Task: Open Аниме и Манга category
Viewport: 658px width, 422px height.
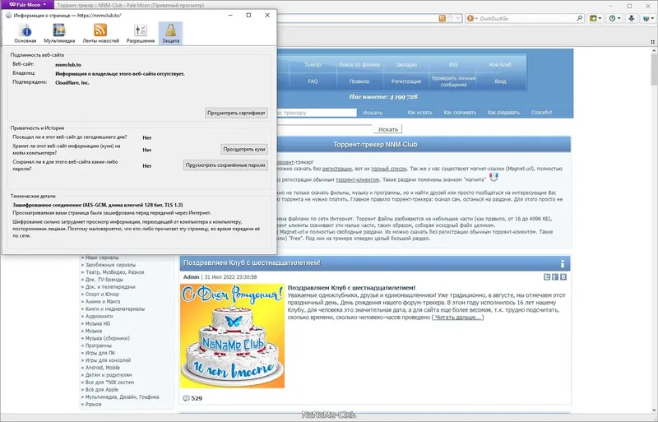Action: pos(102,302)
